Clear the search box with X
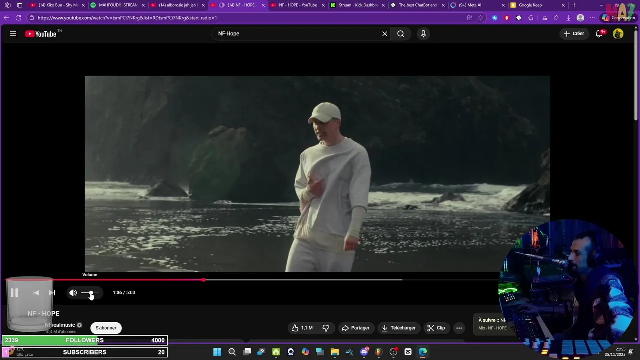This screenshot has height=360, width=640. [385, 34]
